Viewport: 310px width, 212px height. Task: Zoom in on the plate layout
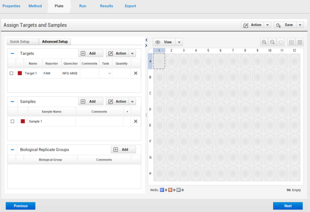tap(264, 42)
